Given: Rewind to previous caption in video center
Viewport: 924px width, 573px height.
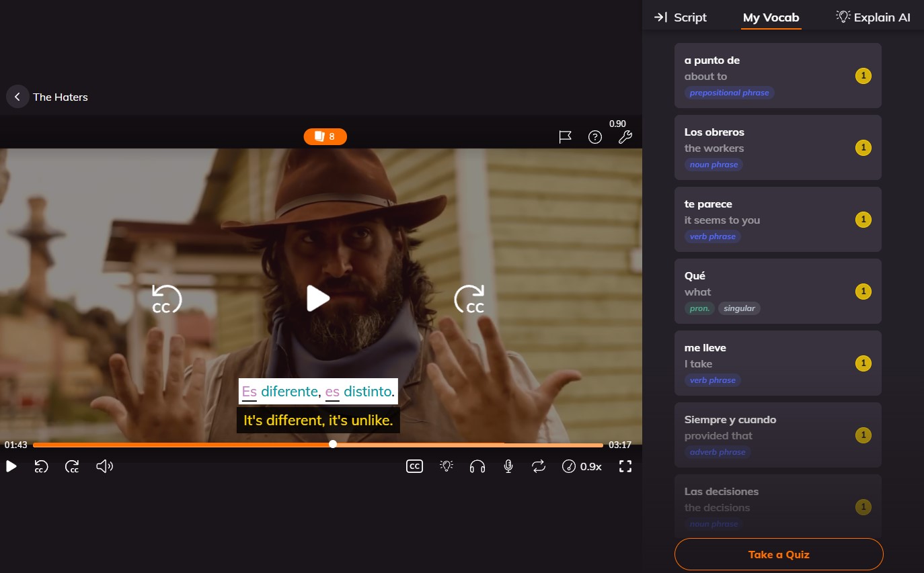Looking at the screenshot, I should [x=166, y=299].
